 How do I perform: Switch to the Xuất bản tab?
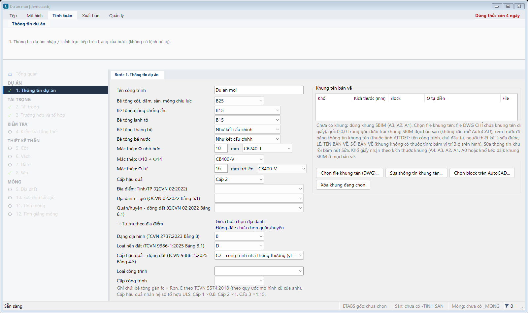(91, 15)
